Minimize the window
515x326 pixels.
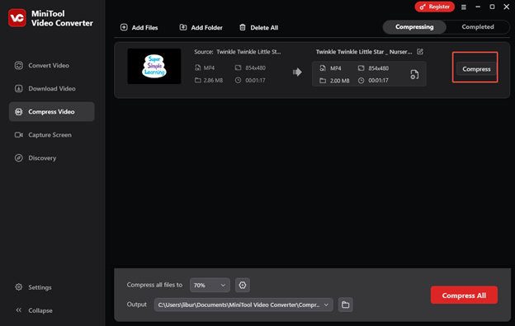click(478, 7)
